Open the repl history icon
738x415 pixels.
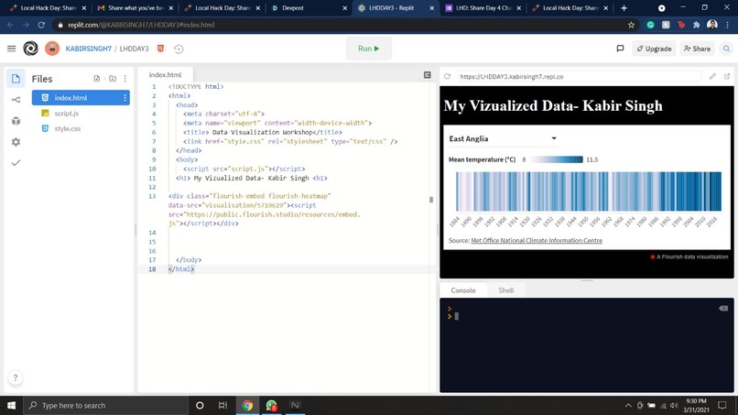(179, 49)
